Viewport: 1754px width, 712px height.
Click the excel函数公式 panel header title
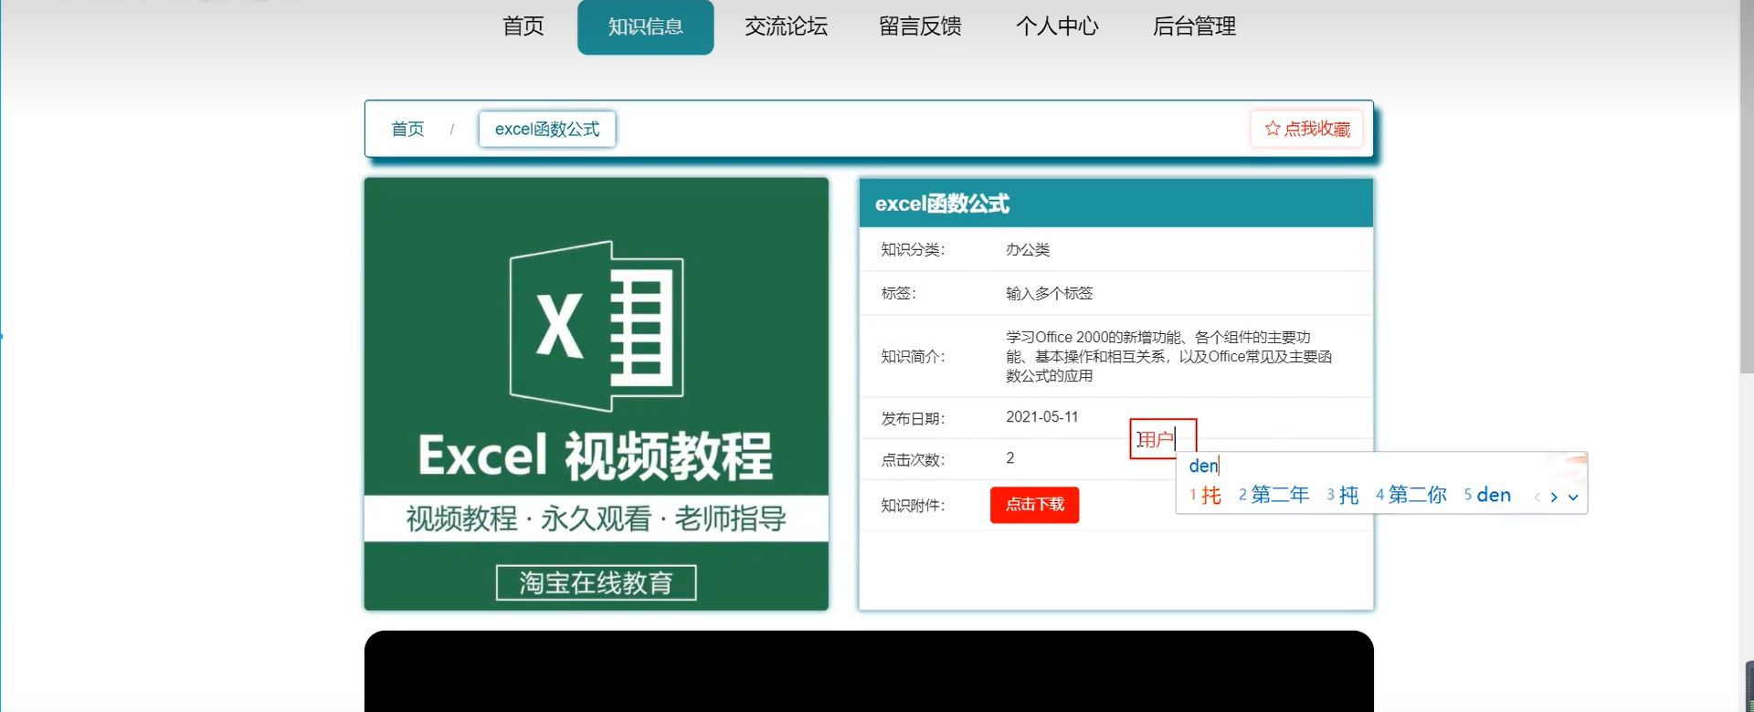(x=942, y=204)
